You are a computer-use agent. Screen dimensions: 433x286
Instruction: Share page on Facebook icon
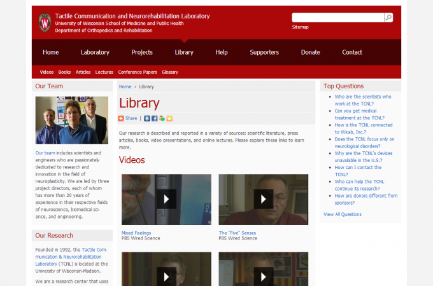(x=154, y=118)
